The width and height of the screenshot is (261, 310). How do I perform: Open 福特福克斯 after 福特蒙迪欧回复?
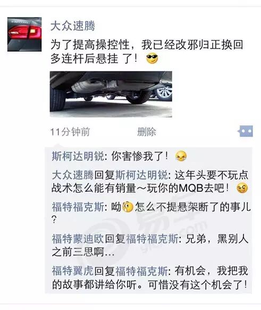click(153, 239)
